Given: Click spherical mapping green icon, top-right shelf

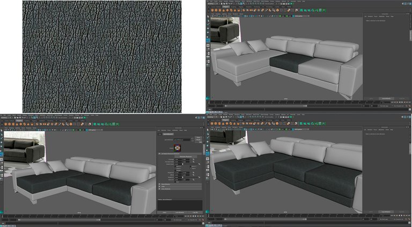Looking at the screenshot, I should pos(309,10).
